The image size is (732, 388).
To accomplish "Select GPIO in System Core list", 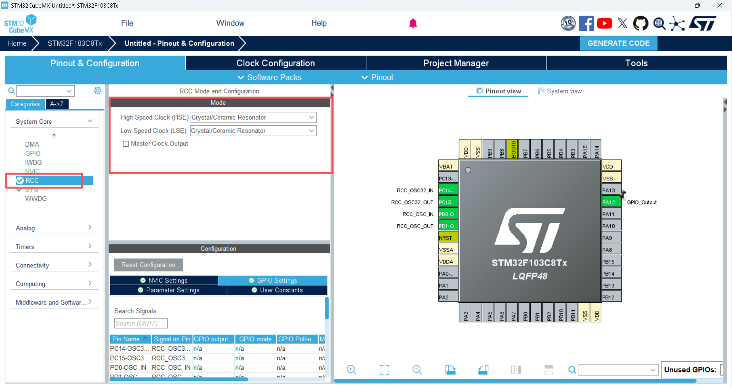I will [33, 153].
